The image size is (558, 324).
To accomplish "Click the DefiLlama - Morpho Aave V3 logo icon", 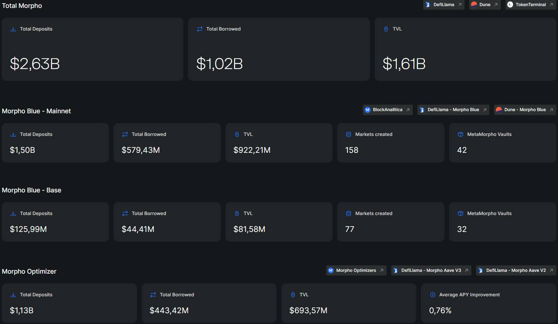I will tap(396, 270).
